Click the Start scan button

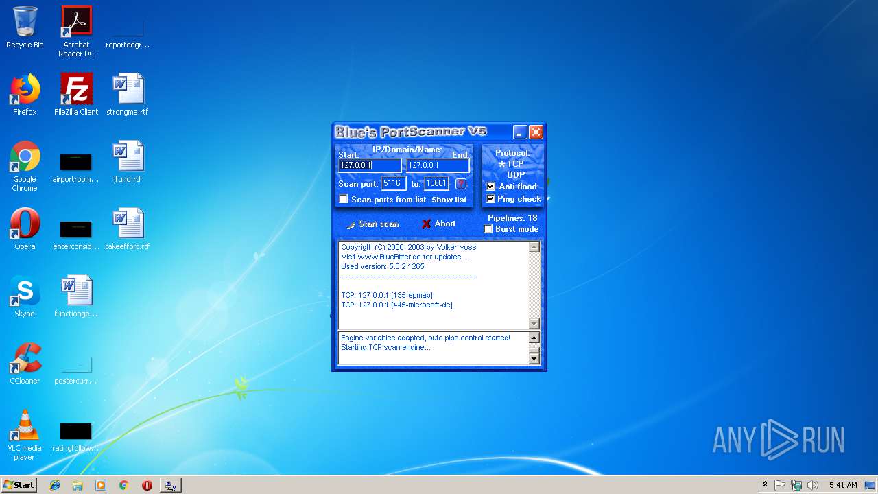372,224
